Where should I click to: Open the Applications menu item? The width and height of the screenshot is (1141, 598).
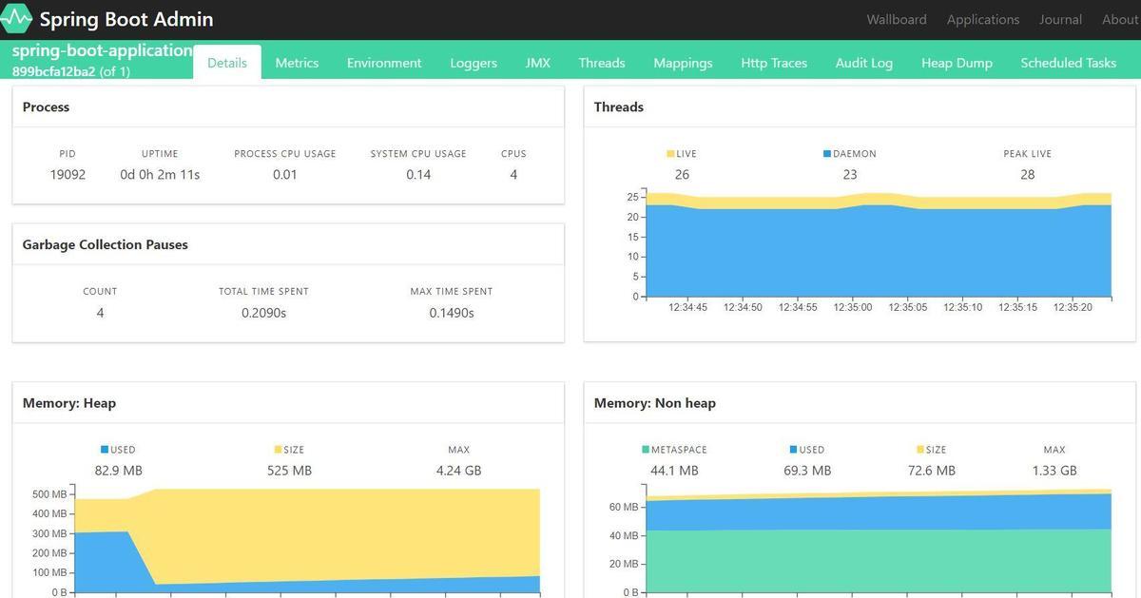(982, 19)
